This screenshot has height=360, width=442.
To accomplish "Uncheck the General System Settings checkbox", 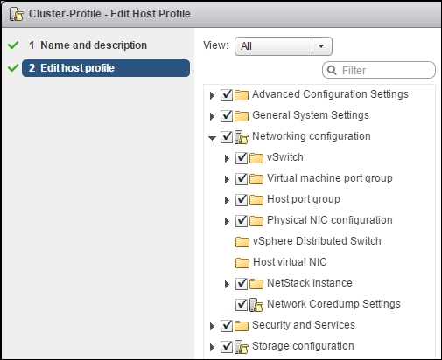I will 227,116.
